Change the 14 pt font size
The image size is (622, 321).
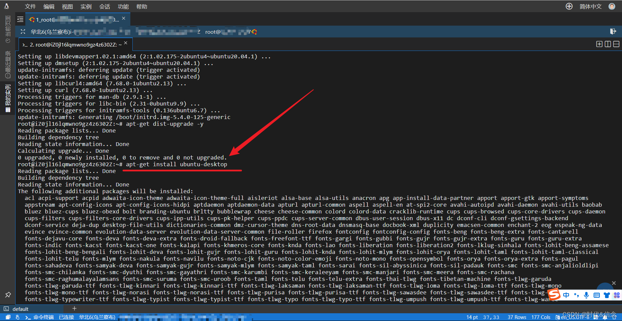click(x=472, y=317)
